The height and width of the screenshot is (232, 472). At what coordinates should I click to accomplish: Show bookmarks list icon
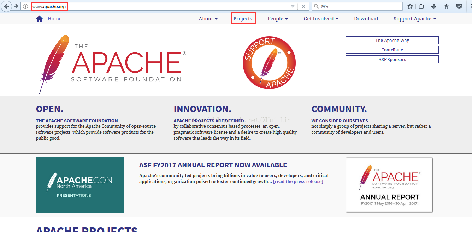coord(421,6)
